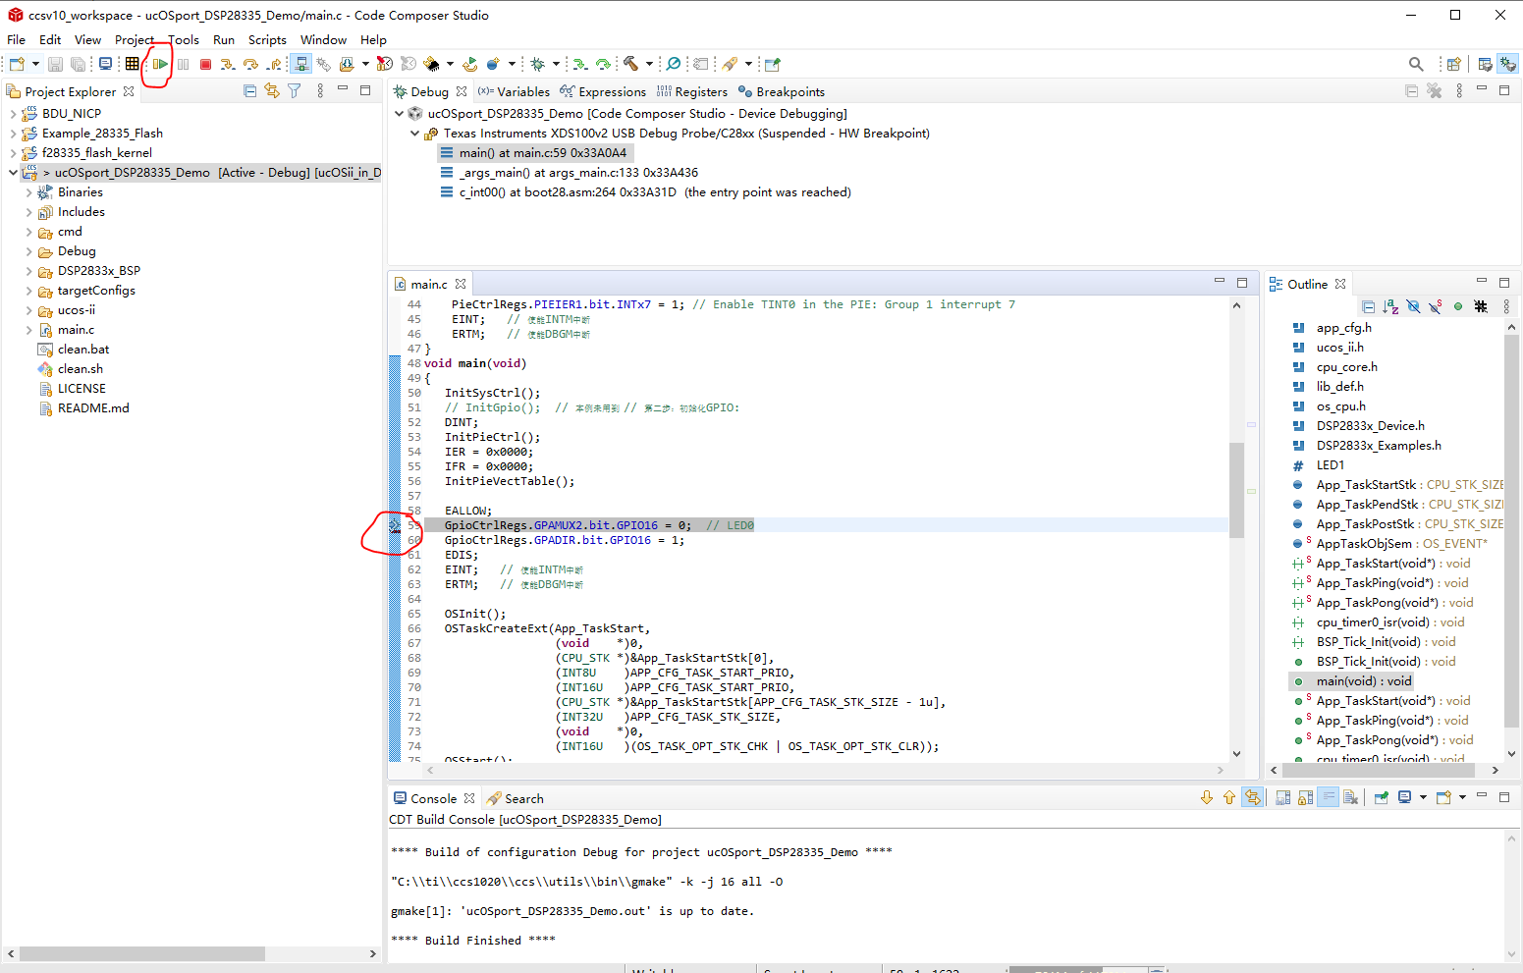
Task: Click console scroll-up arrow icon
Action: (x=1229, y=798)
